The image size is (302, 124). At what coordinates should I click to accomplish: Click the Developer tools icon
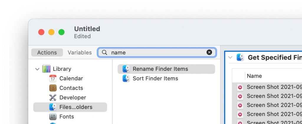point(53,98)
